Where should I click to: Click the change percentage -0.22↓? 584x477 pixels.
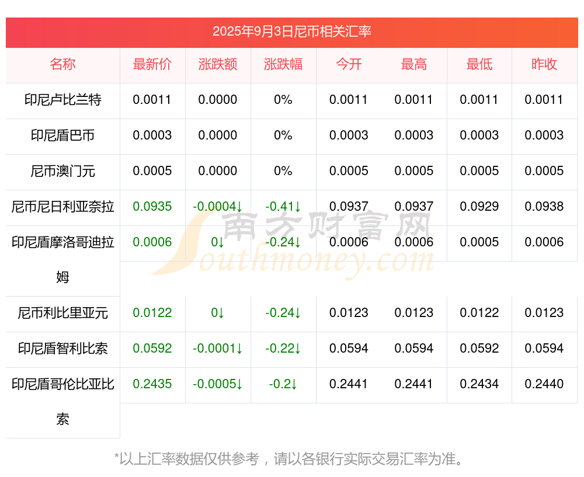[x=283, y=348]
